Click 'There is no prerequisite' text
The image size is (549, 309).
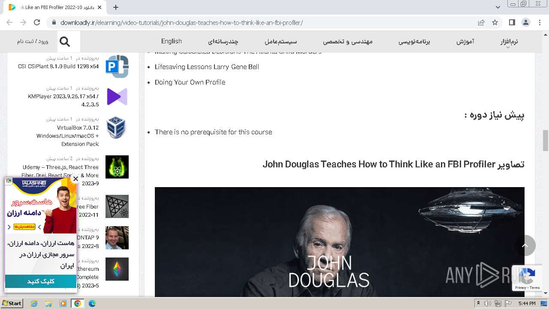tap(213, 132)
